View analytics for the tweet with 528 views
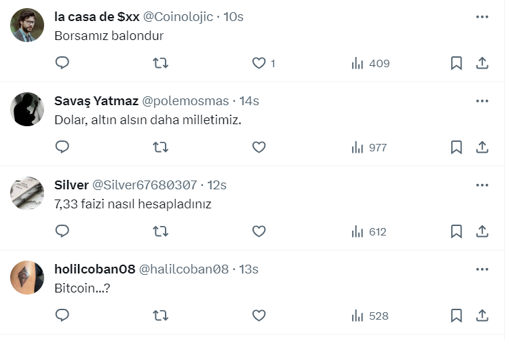 [x=370, y=316]
